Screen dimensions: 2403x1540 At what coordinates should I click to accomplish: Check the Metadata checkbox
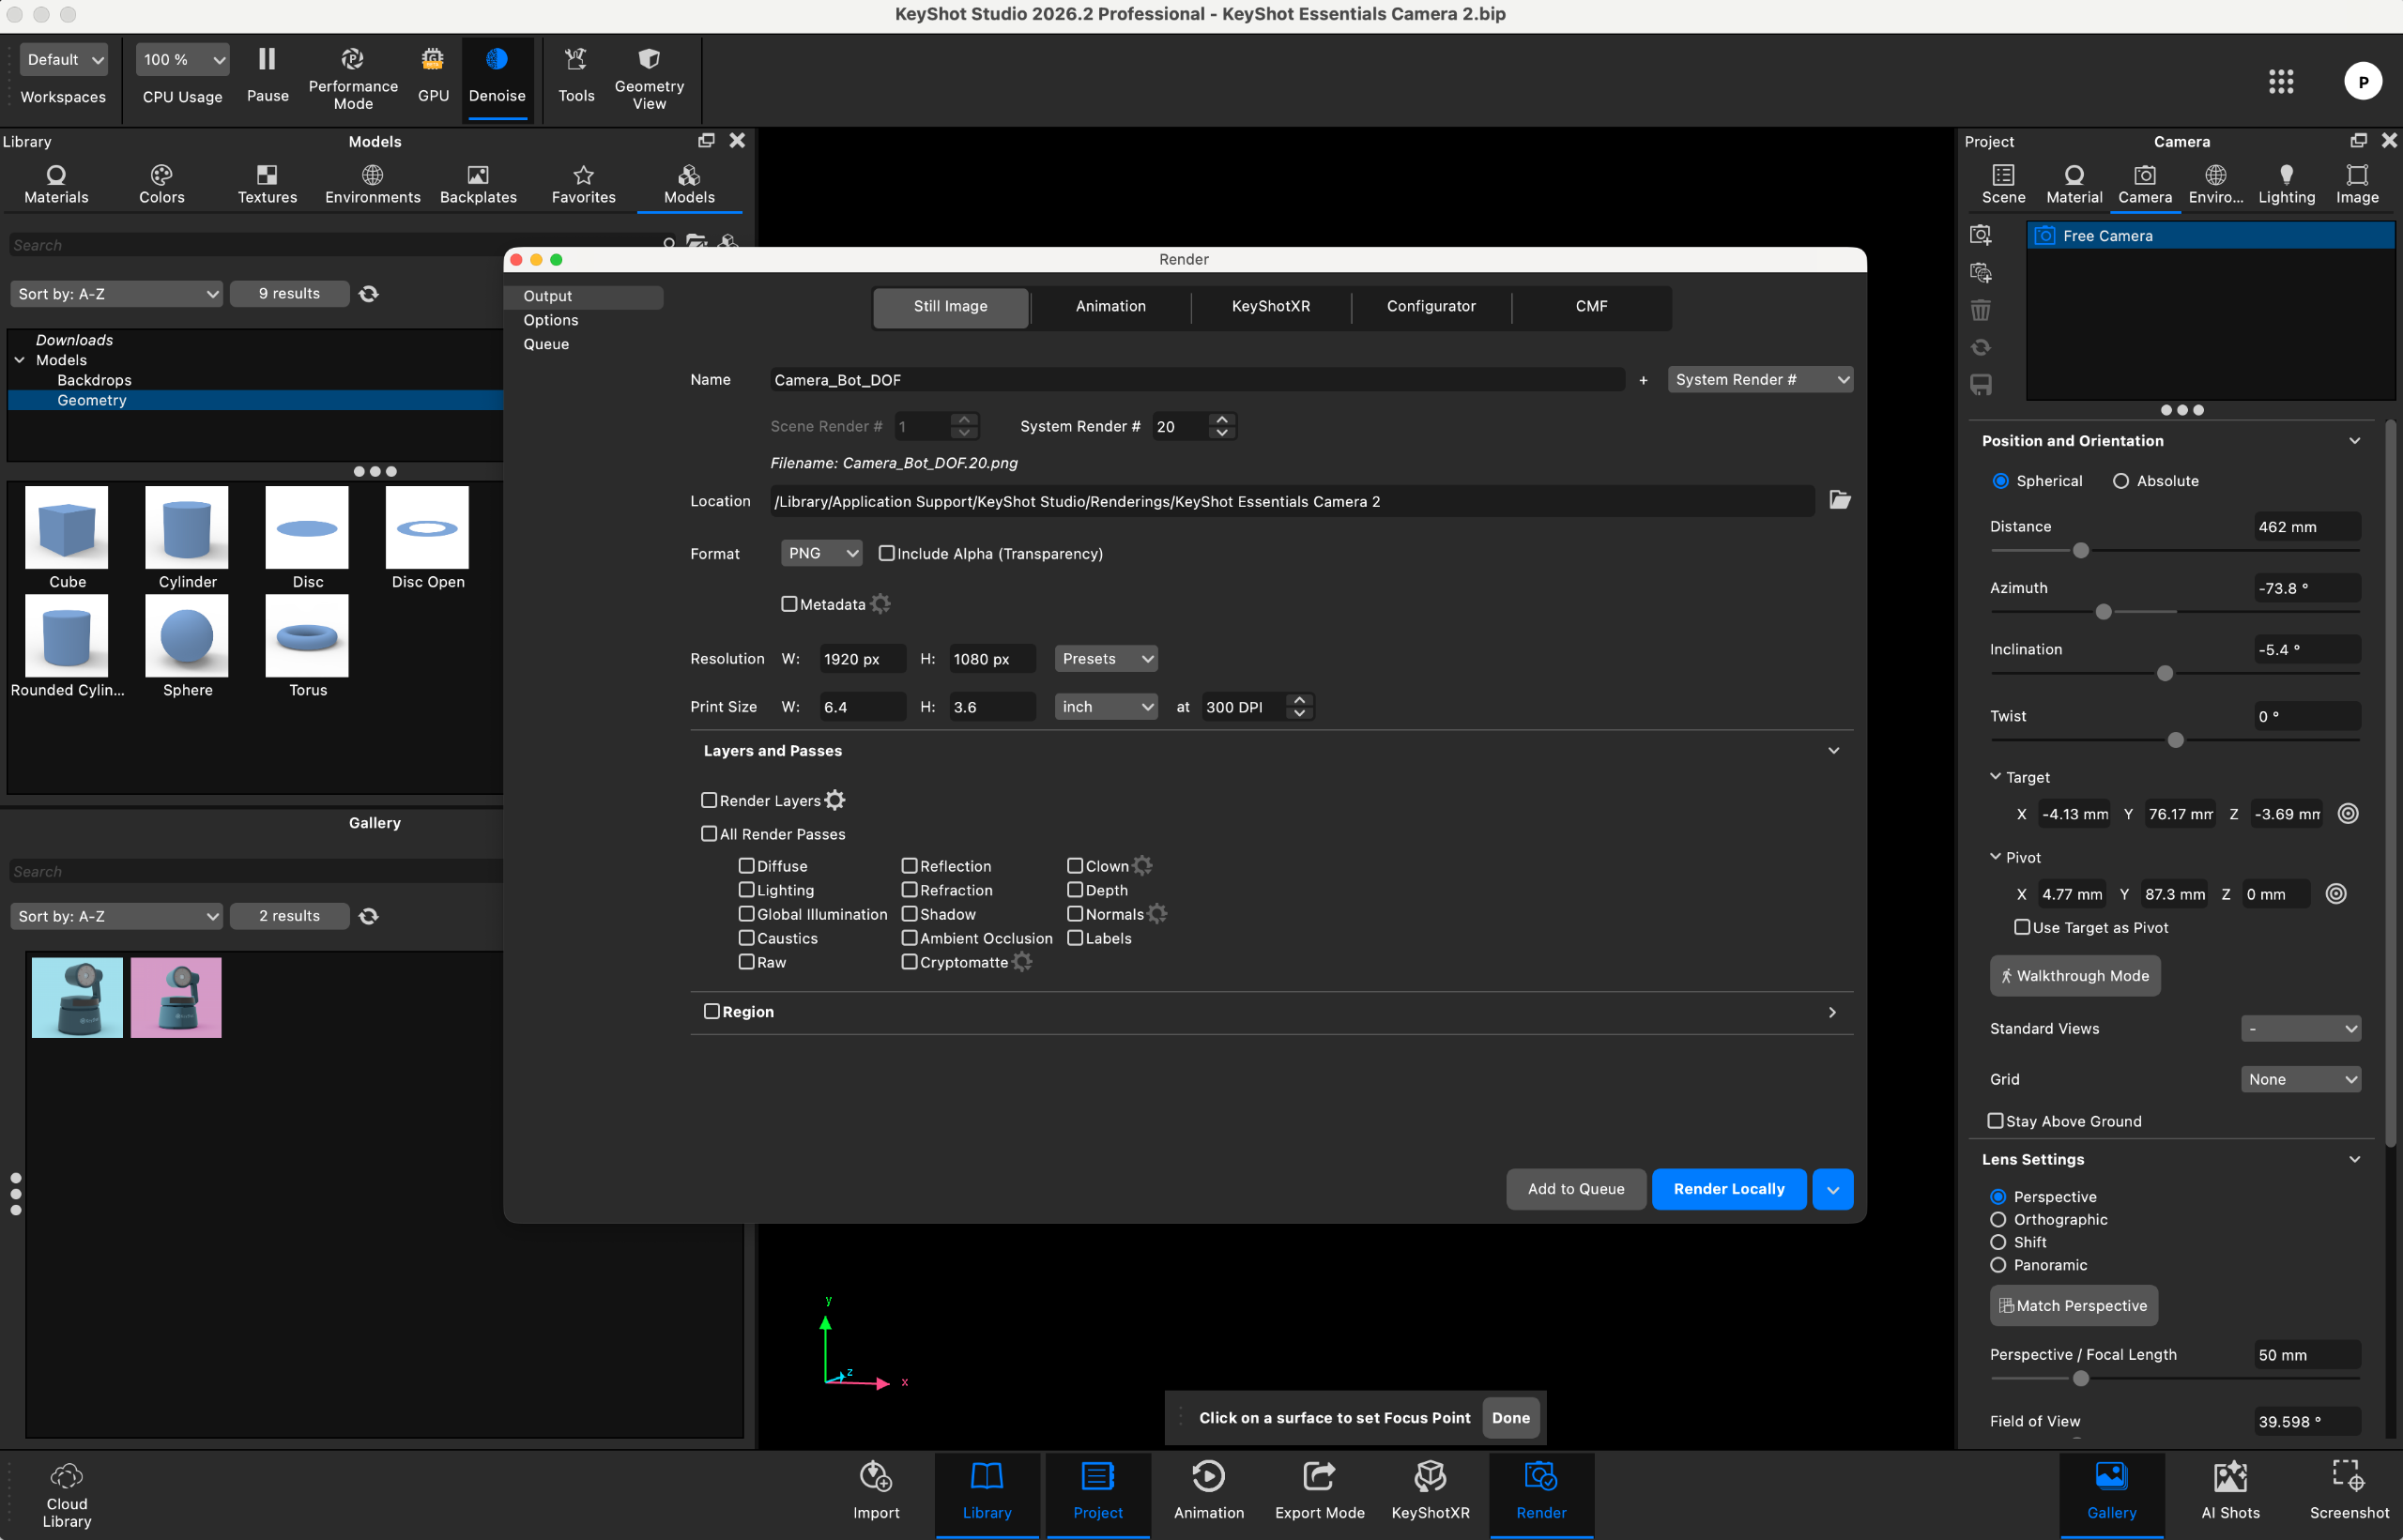[789, 604]
